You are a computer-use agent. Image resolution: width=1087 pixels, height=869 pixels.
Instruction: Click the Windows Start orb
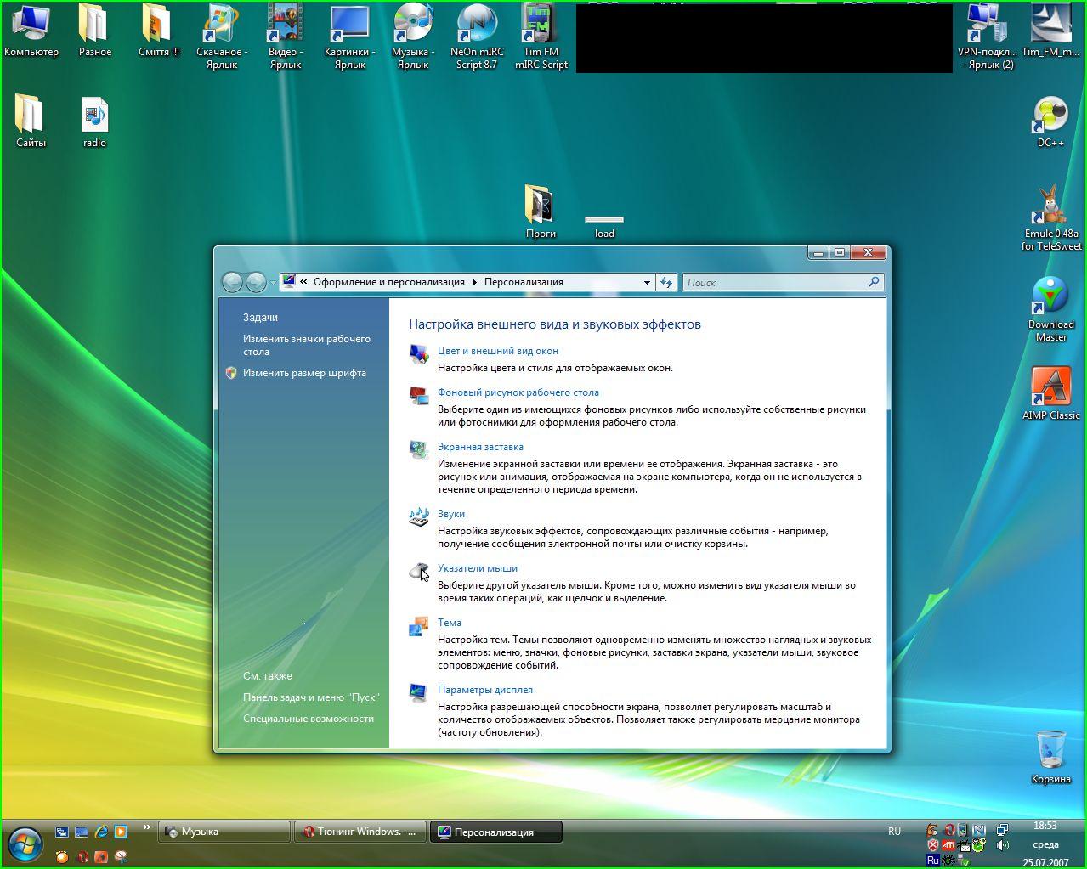[x=25, y=843]
